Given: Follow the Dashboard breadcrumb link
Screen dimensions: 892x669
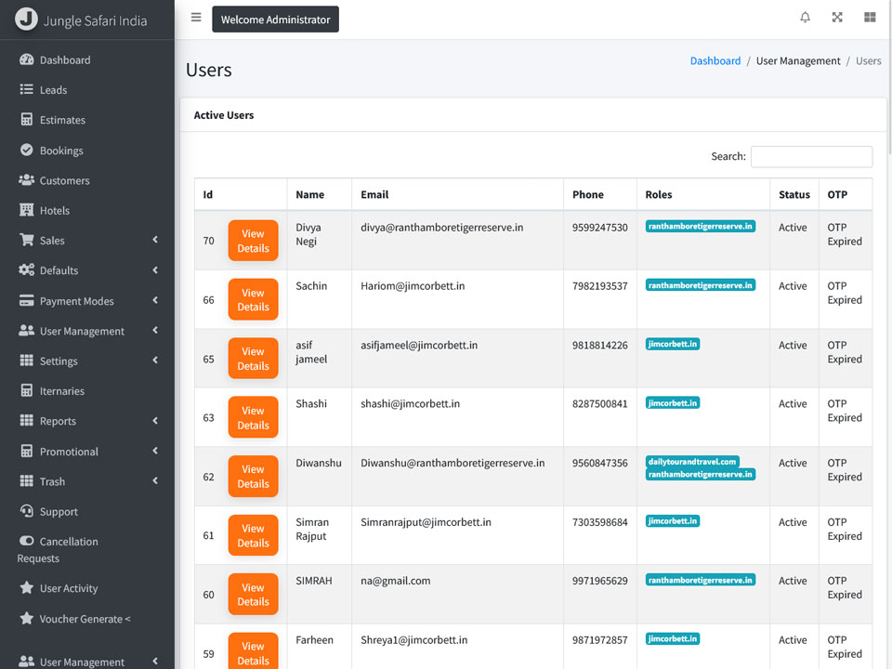Looking at the screenshot, I should tap(715, 61).
